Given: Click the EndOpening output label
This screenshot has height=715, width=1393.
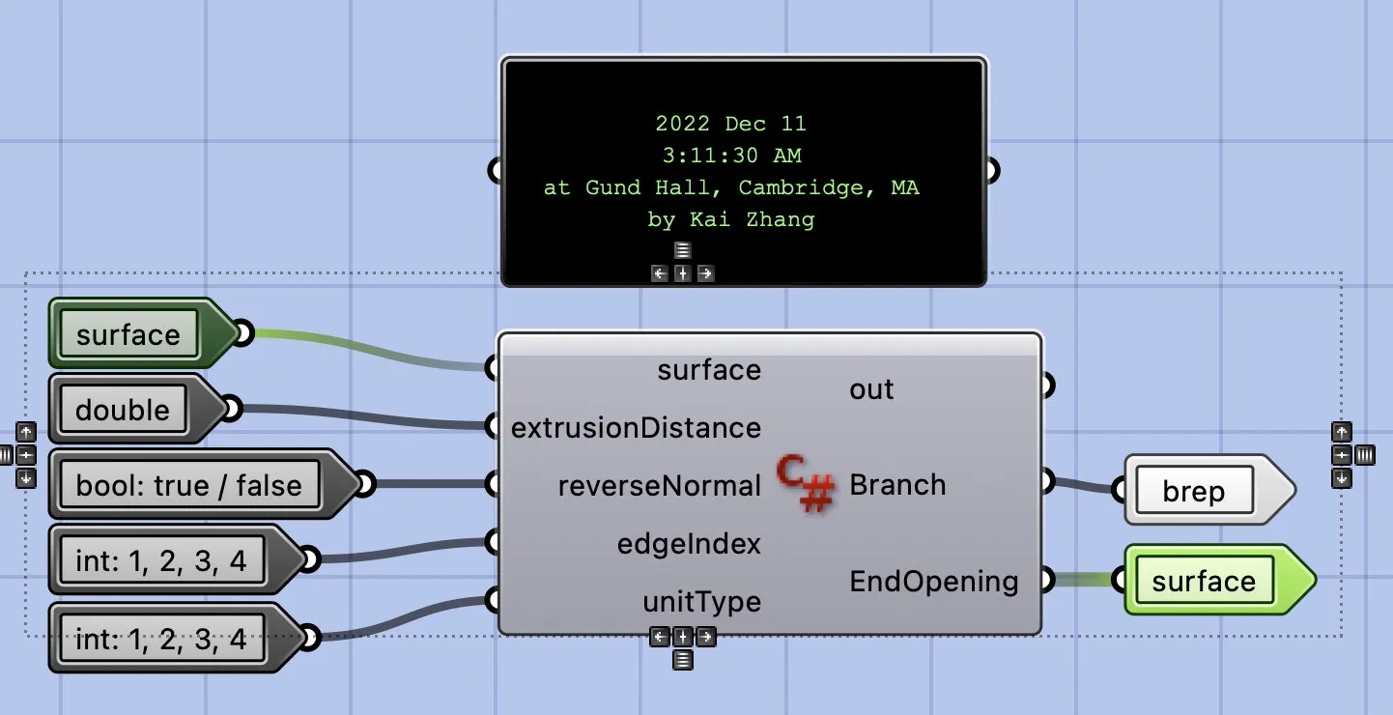Looking at the screenshot, I should pyautogui.click(x=934, y=581).
